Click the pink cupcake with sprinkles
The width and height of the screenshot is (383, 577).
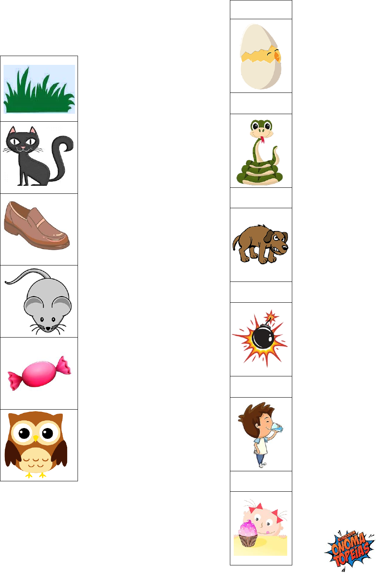click(x=248, y=533)
